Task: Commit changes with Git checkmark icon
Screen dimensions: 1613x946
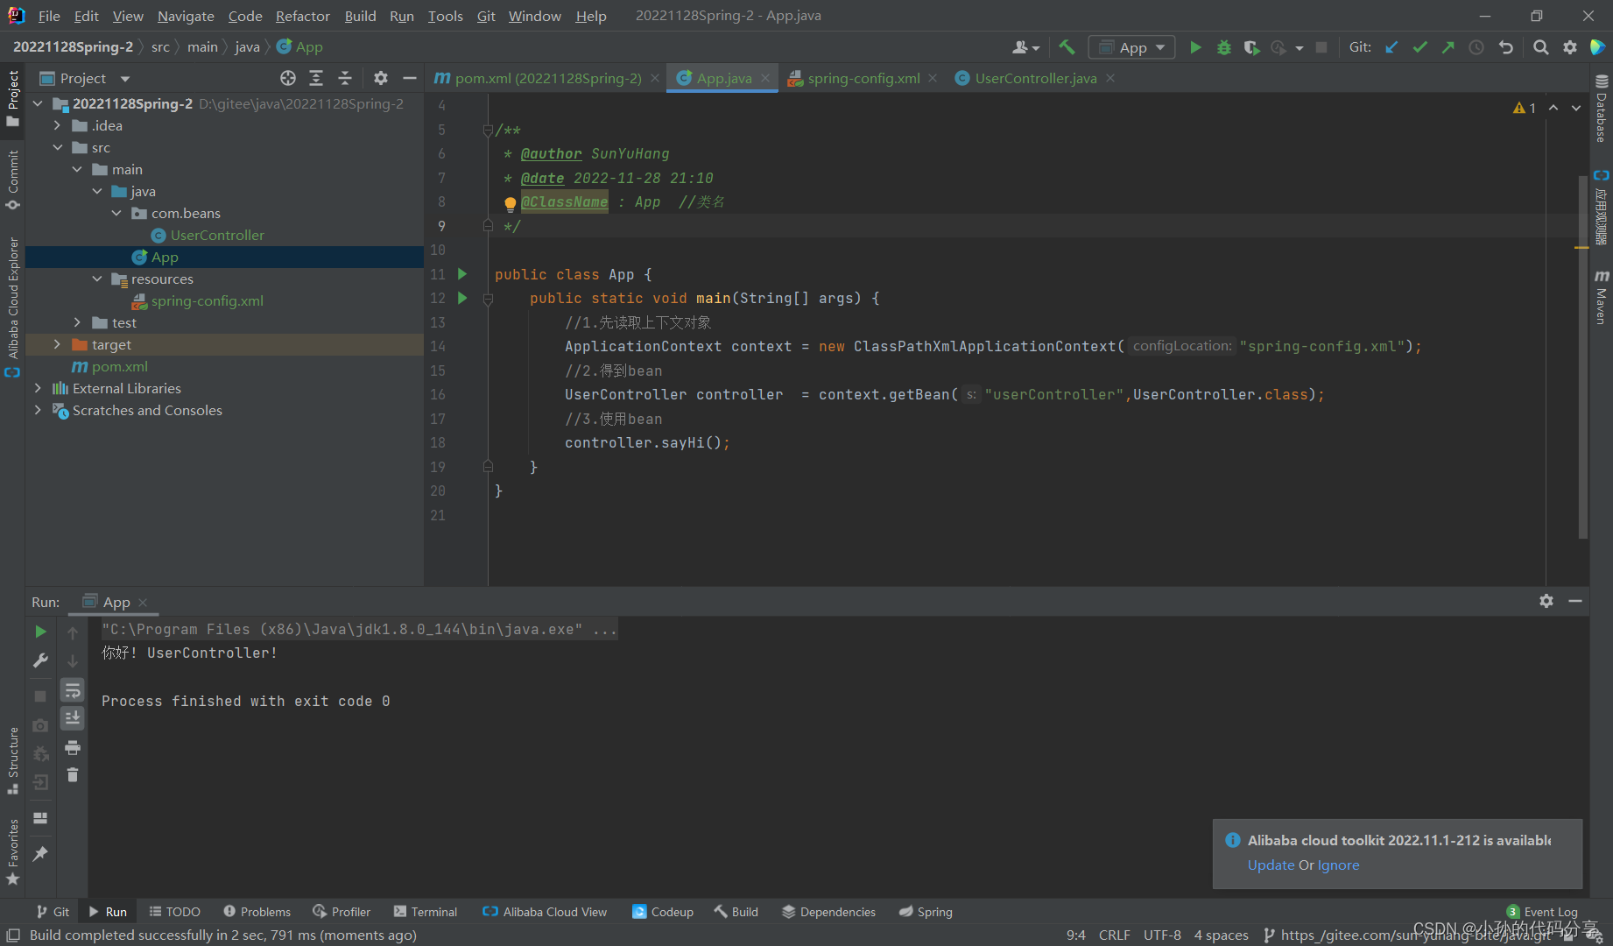Action: coord(1419,47)
